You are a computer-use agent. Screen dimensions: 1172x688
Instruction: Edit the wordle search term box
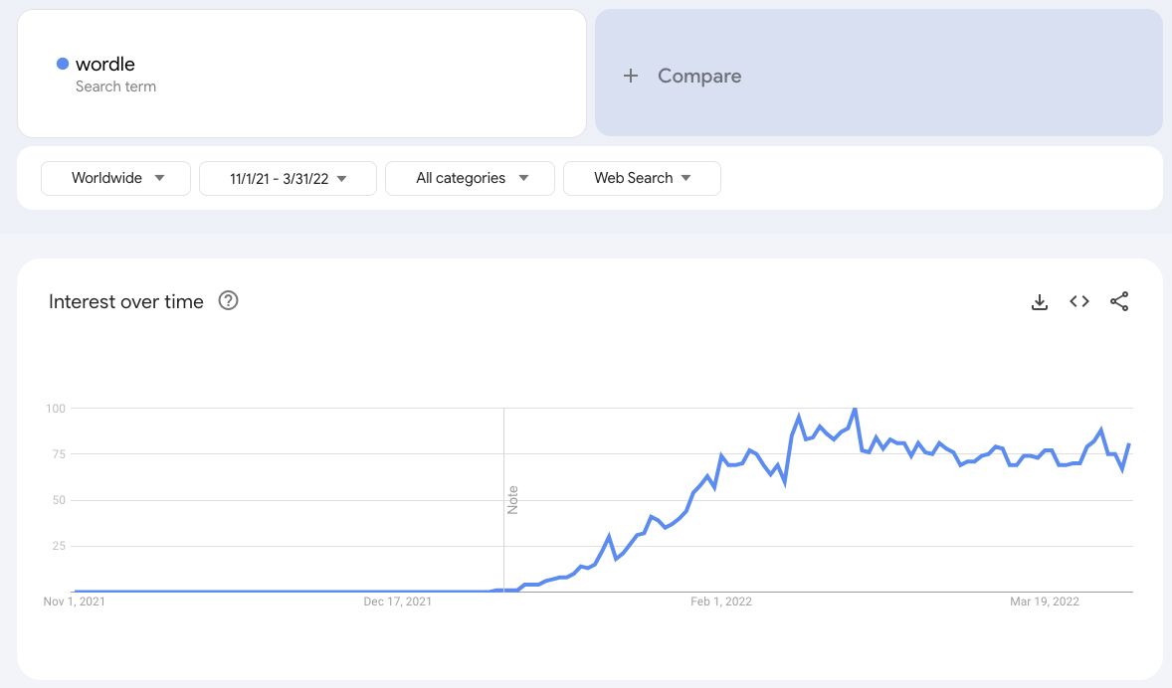(302, 74)
